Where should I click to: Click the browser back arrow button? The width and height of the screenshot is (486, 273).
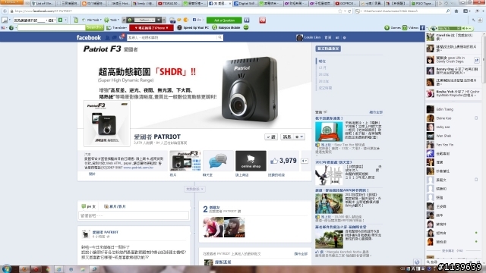(5, 11)
